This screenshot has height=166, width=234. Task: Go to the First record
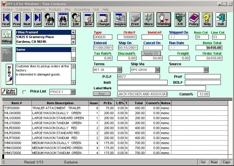point(6,20)
